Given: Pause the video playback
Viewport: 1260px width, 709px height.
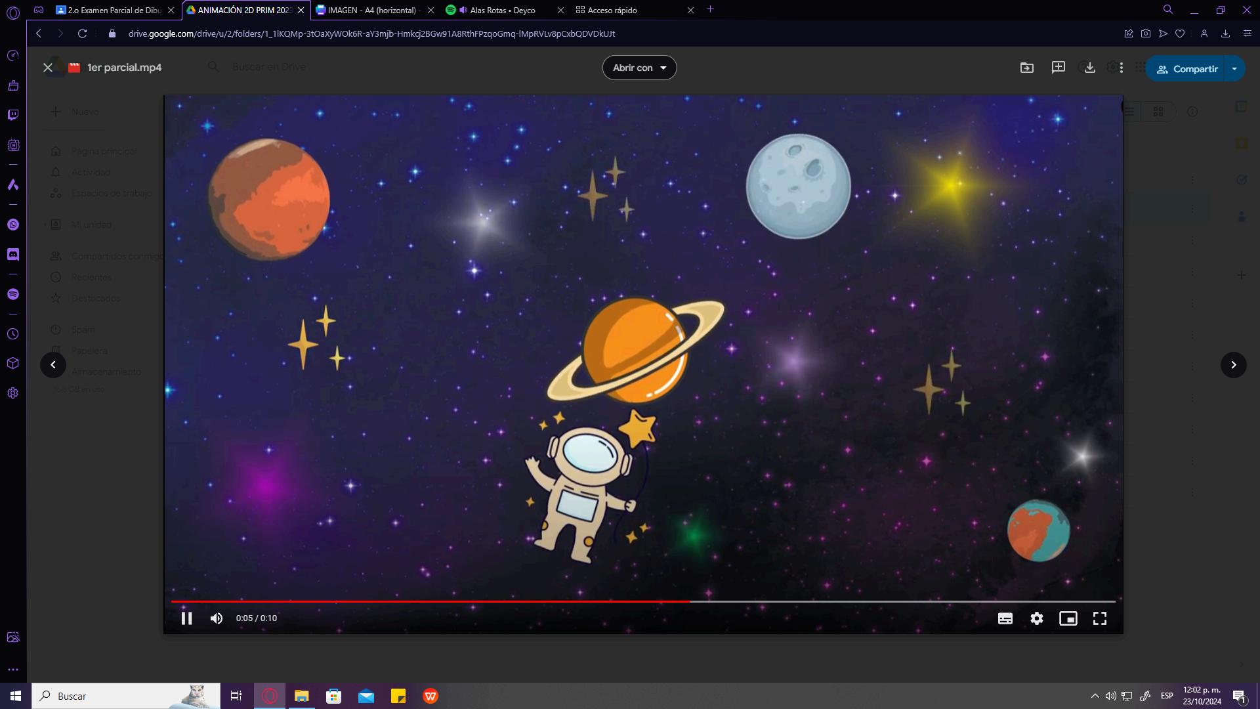Looking at the screenshot, I should point(186,618).
